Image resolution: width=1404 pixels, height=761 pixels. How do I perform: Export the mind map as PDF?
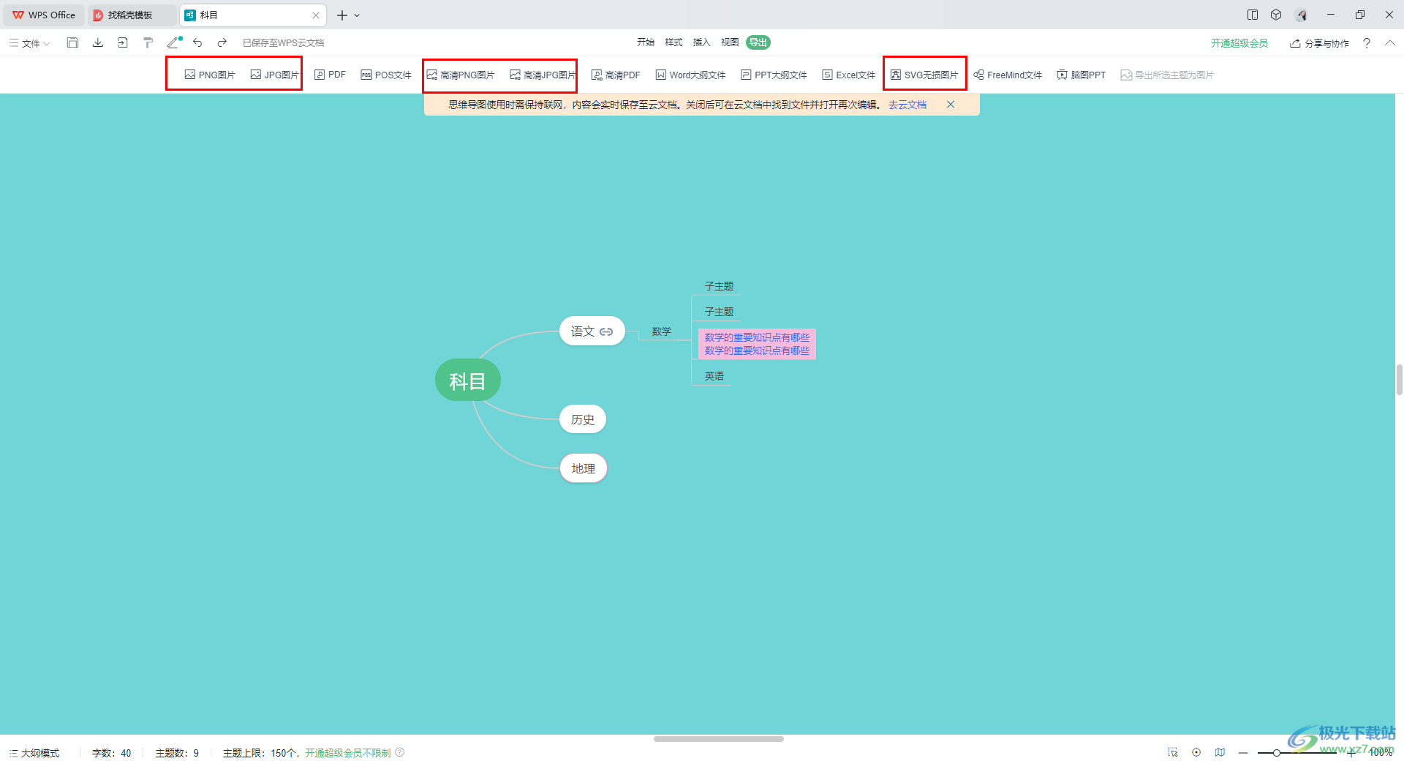[x=330, y=75]
